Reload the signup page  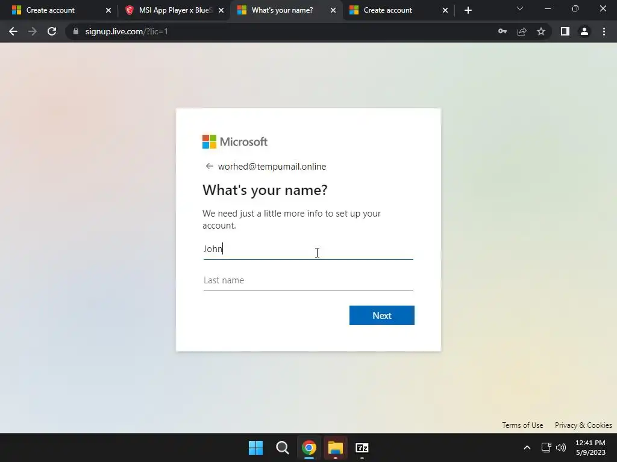click(x=52, y=31)
